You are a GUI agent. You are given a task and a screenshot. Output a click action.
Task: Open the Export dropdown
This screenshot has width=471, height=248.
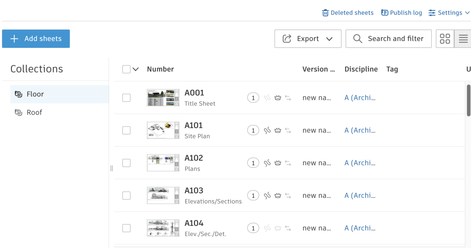pos(307,38)
